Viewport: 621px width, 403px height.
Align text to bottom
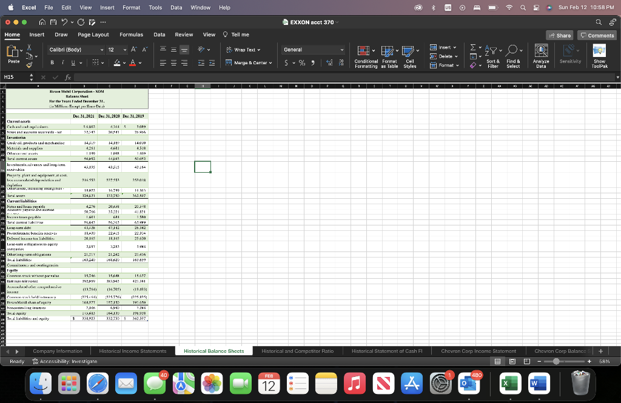[184, 50]
